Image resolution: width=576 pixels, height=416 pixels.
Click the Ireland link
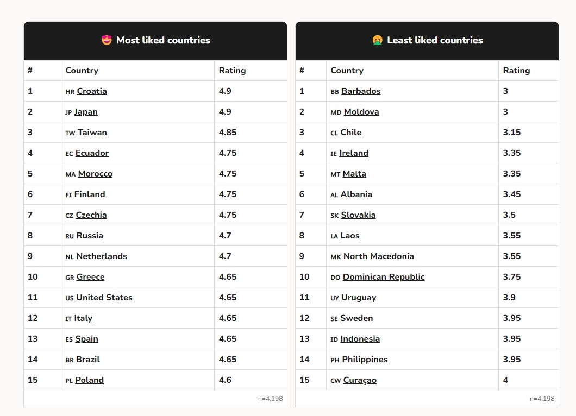tap(354, 153)
